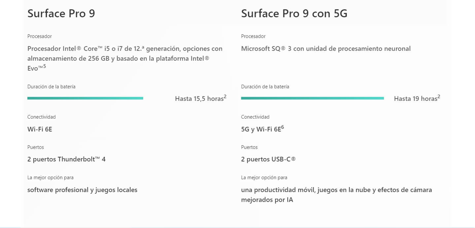Click the Hasta 15,5 horas label

[199, 99]
